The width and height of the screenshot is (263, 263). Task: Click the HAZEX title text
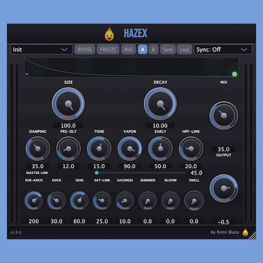[x=136, y=33]
